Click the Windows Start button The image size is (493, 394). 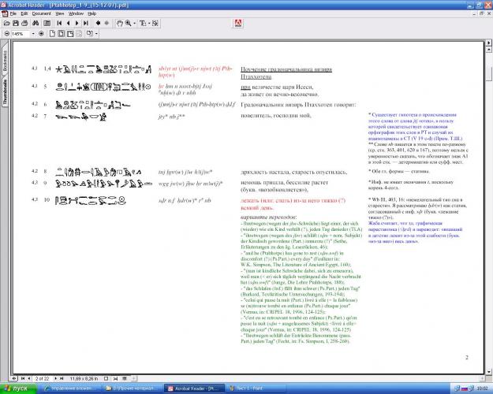pos(17,388)
